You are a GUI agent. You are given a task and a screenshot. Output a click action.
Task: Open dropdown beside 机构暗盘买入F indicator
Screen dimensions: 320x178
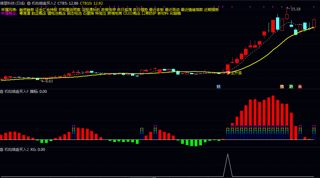[x=2, y=92]
